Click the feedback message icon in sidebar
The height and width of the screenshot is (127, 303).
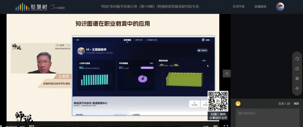point(297,69)
